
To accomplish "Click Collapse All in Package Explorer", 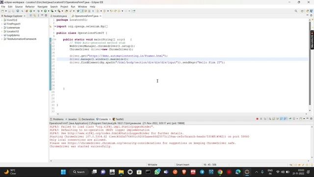I will [31, 16].
